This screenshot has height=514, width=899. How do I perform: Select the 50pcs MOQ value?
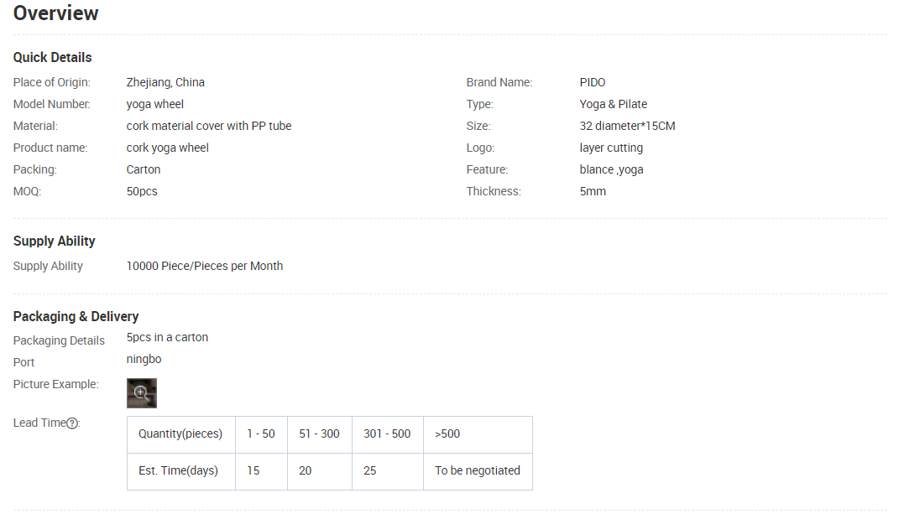point(142,191)
